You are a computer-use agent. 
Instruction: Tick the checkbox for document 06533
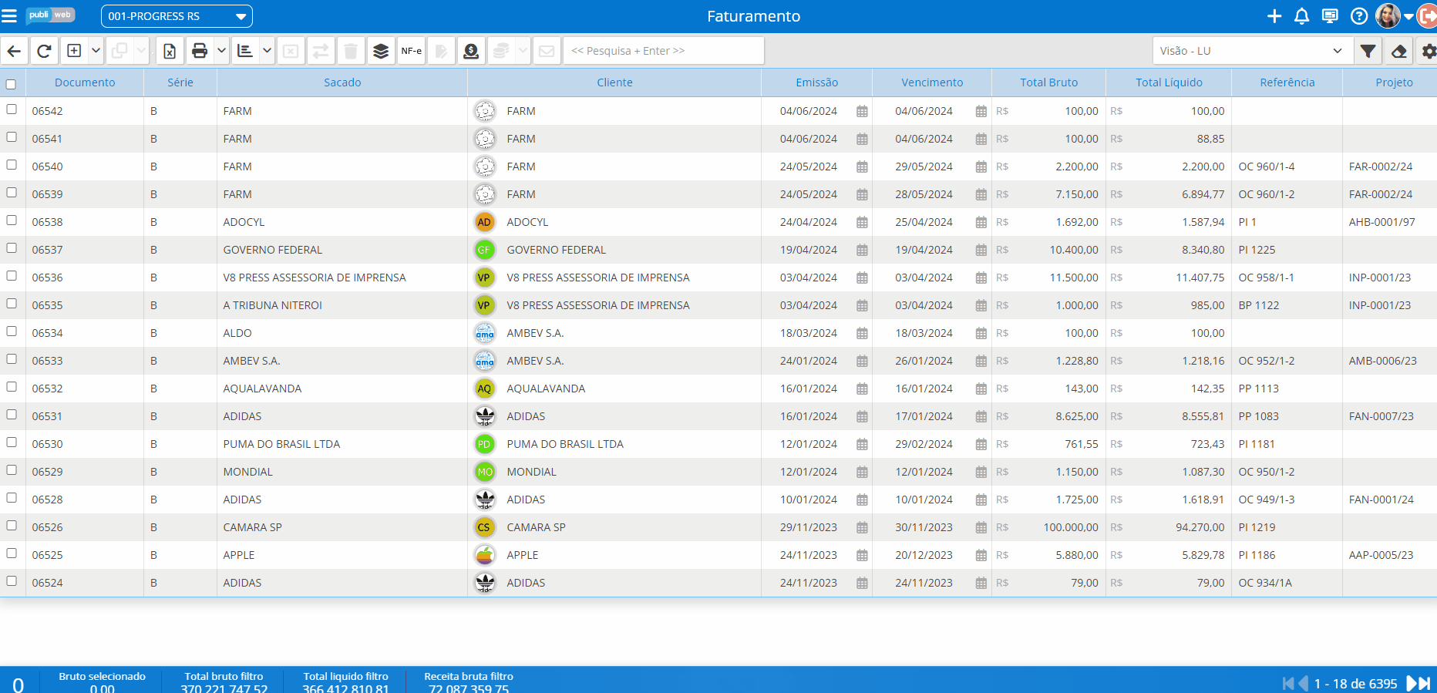[12, 359]
